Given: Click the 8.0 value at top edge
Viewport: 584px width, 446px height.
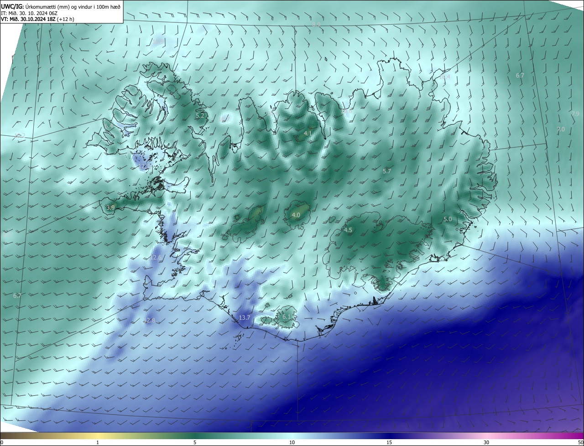Looking at the screenshot, I should 316,24.
